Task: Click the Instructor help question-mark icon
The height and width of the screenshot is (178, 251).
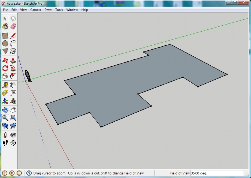Action: pos(29,173)
